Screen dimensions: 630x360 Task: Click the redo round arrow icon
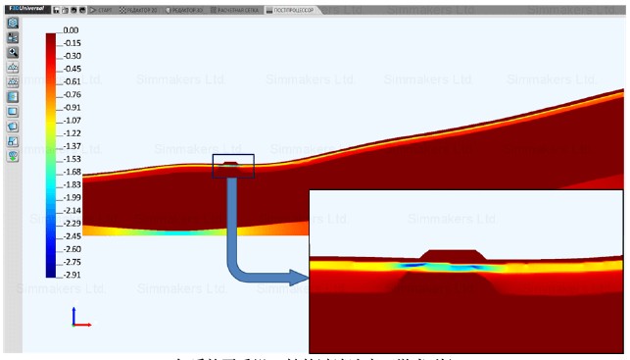pos(82,10)
